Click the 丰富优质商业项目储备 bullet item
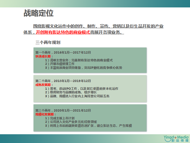This screenshot has width=190, height=143. tap(83, 68)
